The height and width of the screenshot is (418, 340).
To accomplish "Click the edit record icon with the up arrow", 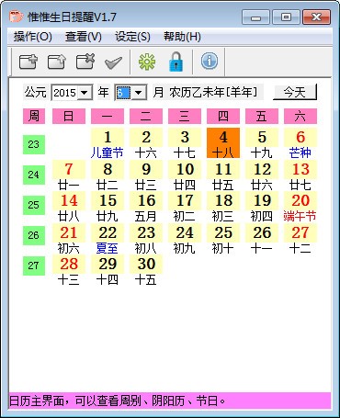I will click(57, 62).
